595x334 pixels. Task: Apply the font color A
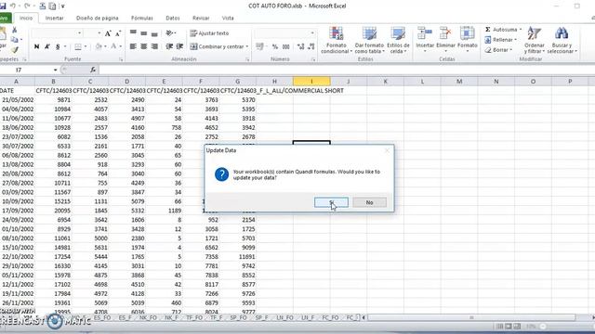pyautogui.click(x=113, y=46)
